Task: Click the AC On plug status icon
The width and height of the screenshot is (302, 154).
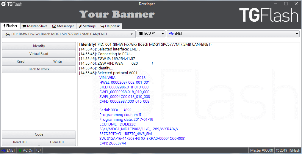Action: click(x=20, y=150)
